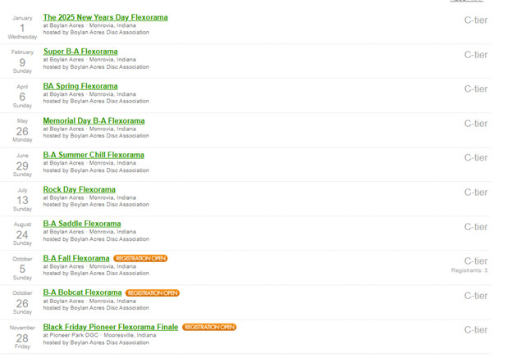Click the October 5 Sunday date block

(22, 268)
